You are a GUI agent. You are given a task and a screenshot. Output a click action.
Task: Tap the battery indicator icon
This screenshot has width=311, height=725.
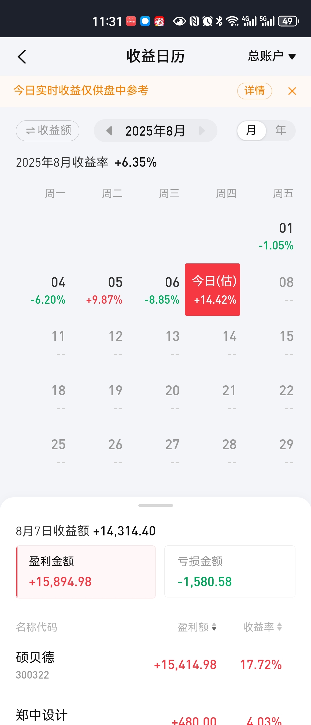pos(288,21)
